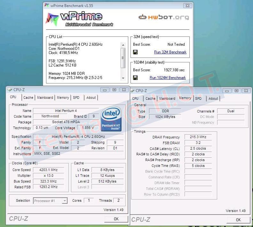
Task: Click CPU List scrollbar down arrow
Action: pos(123,78)
